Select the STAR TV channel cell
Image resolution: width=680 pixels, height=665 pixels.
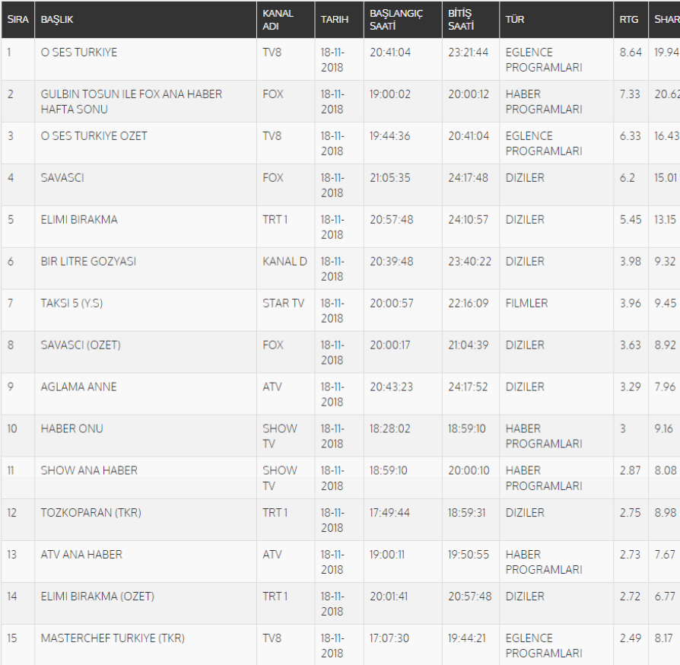point(284,304)
